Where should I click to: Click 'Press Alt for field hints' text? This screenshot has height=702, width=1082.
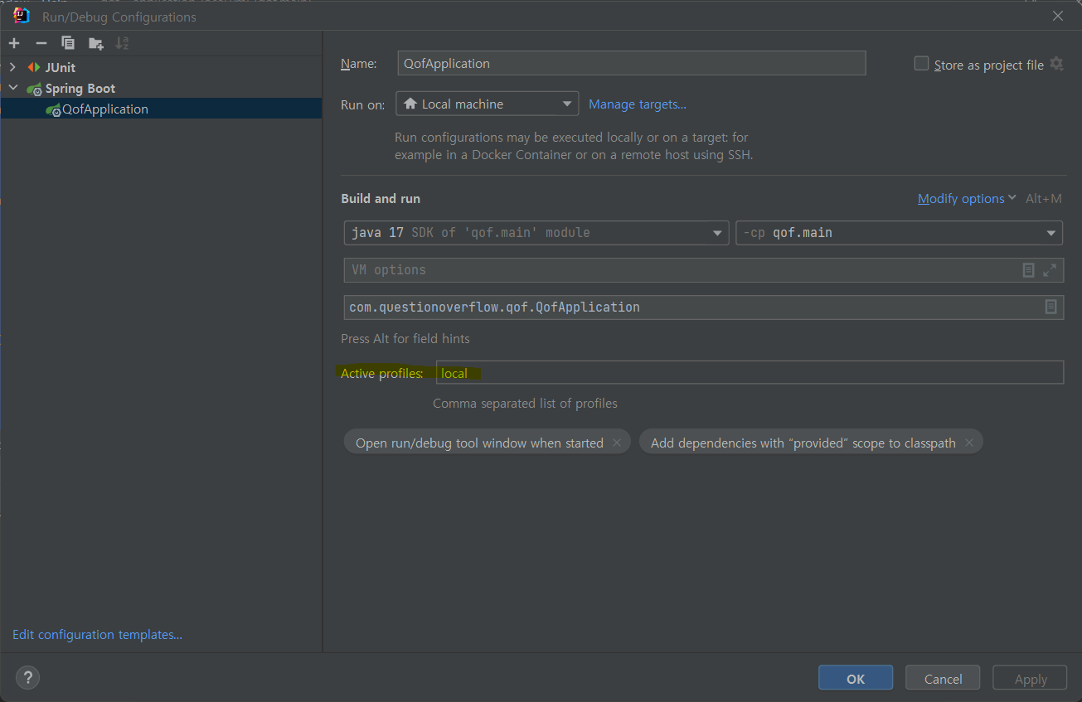[405, 339]
